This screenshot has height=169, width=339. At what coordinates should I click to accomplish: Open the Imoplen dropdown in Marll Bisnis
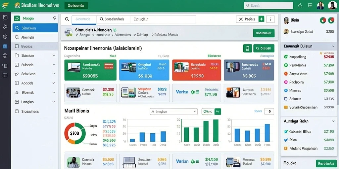point(173,112)
